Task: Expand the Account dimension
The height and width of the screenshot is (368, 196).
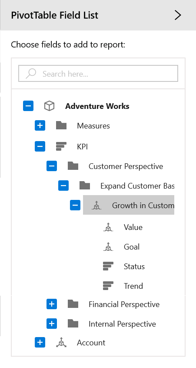Action: point(40,342)
